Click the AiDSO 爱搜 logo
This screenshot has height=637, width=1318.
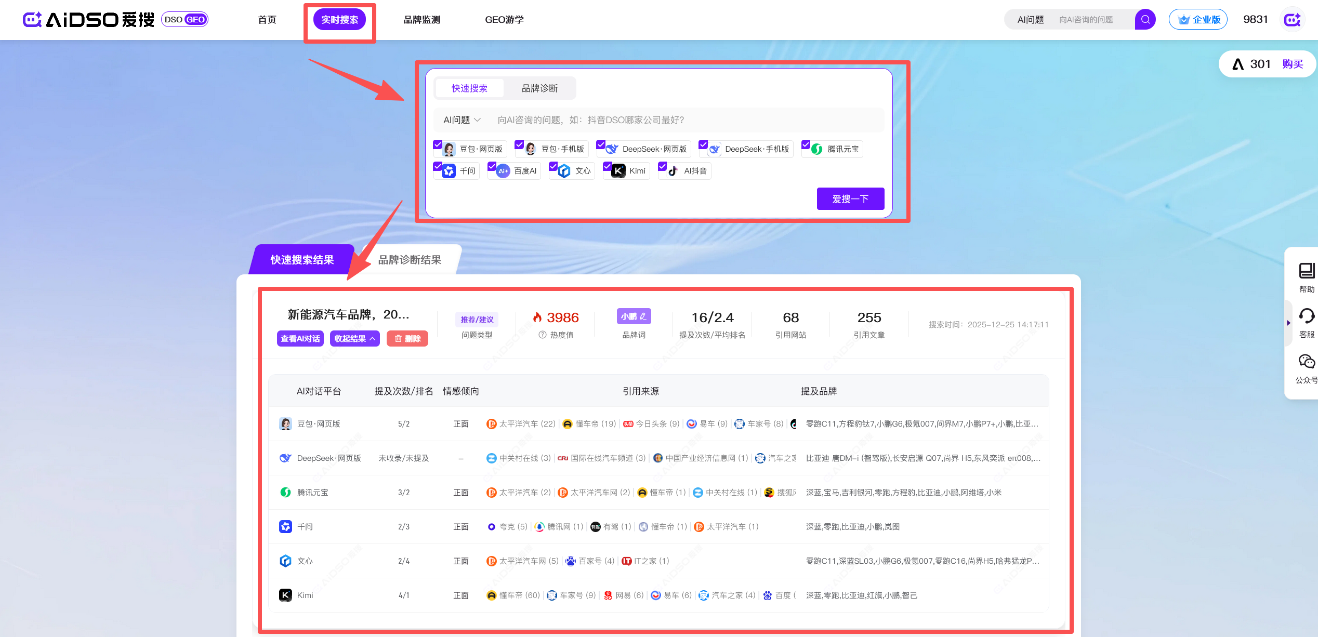[x=88, y=20]
